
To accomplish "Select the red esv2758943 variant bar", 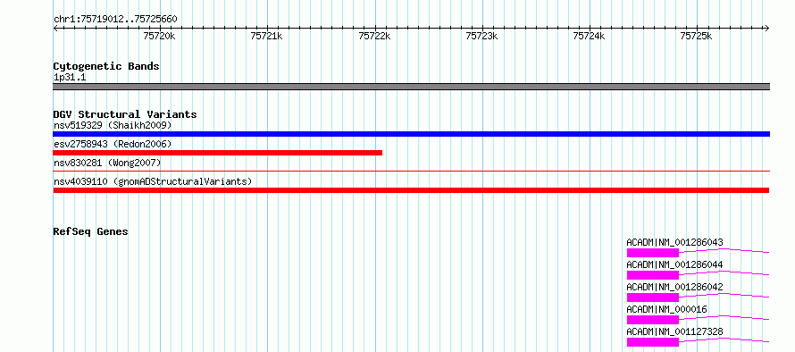I will [x=218, y=153].
